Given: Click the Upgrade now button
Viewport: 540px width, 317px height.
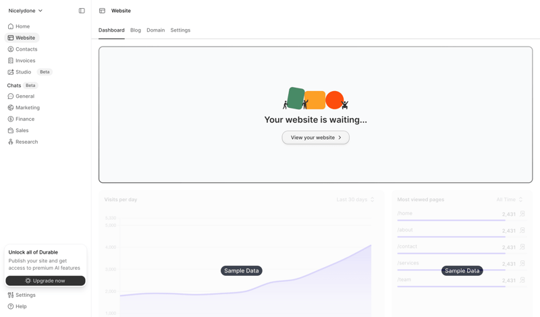Looking at the screenshot, I should pyautogui.click(x=45, y=281).
